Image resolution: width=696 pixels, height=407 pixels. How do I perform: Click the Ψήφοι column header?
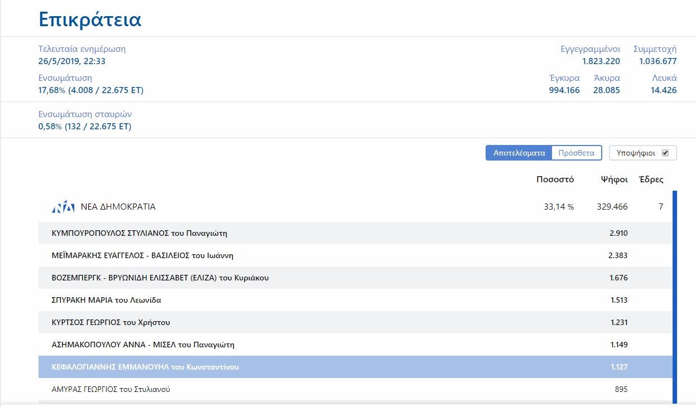point(614,180)
